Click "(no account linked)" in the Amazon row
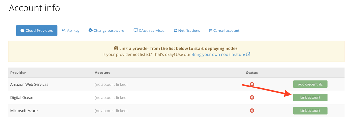The image size is (350, 125). click(111, 84)
